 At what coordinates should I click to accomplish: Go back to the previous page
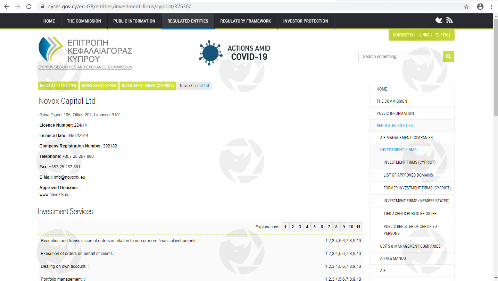(x=6, y=7)
